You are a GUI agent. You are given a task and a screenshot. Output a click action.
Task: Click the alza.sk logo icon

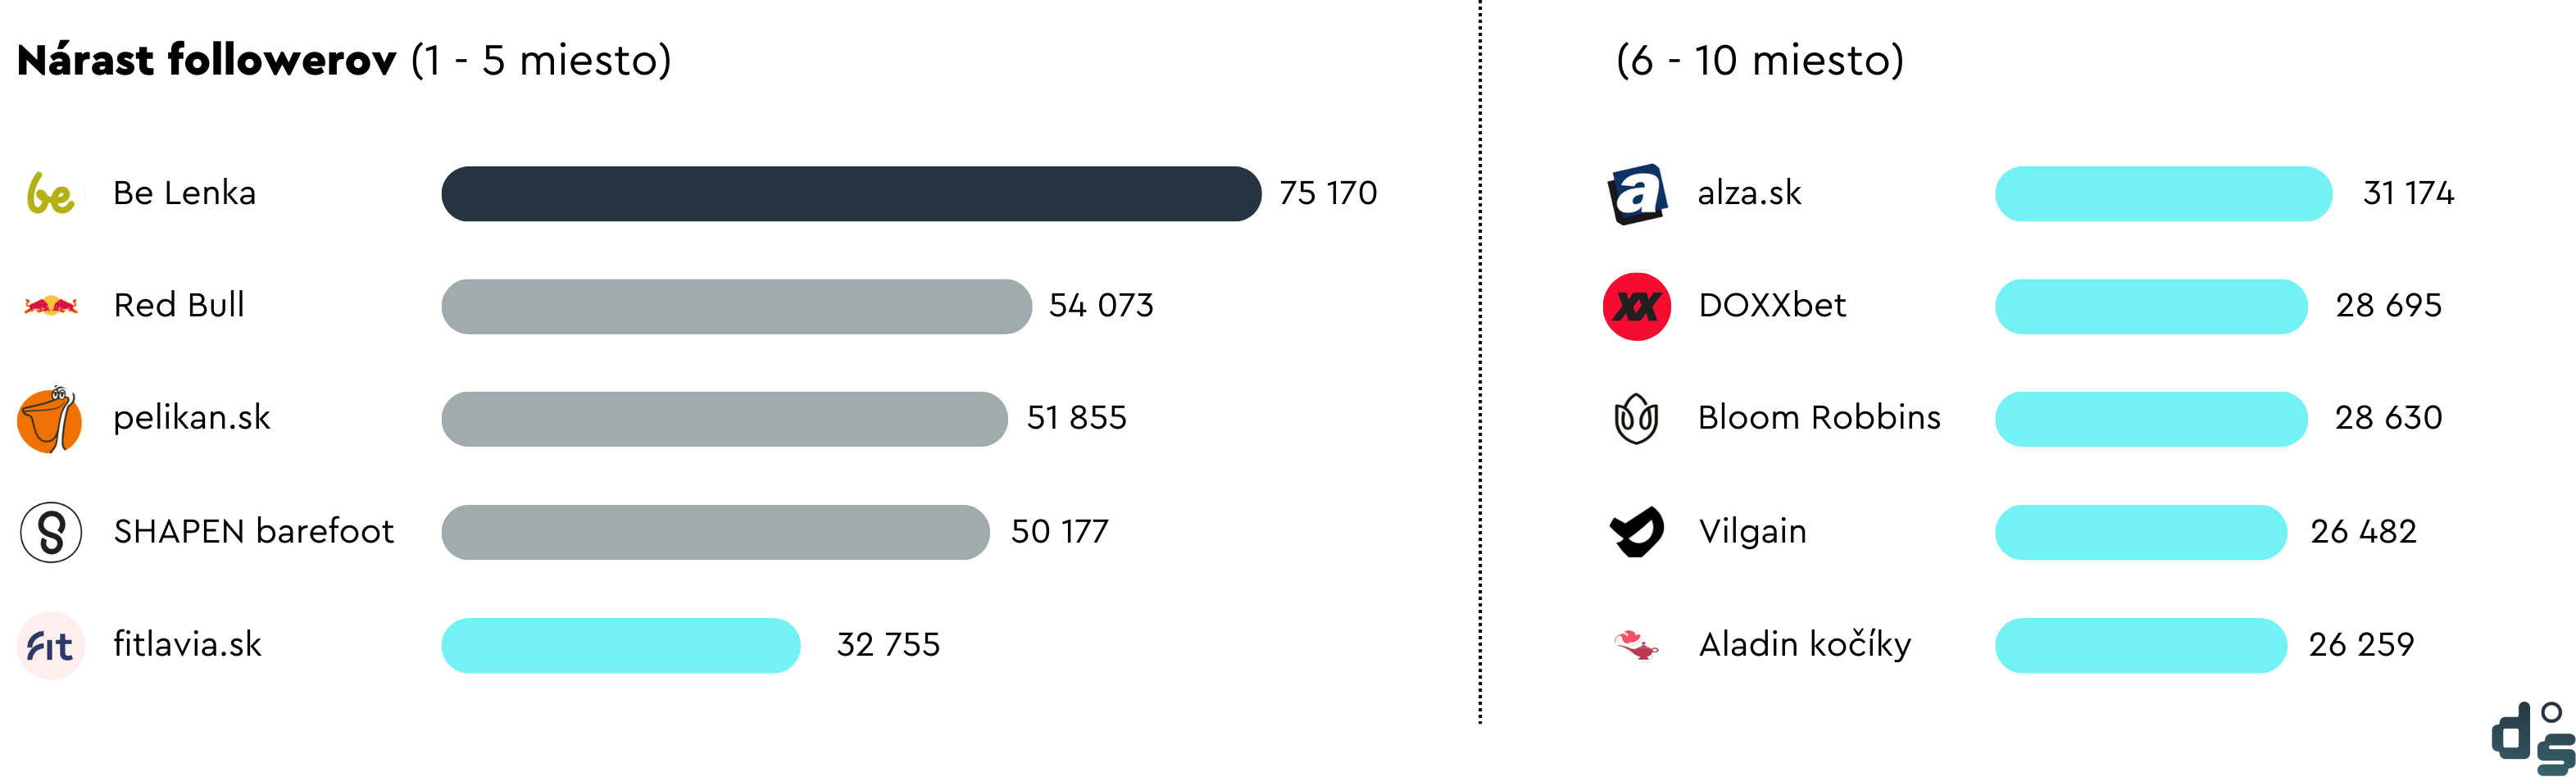tap(1637, 194)
